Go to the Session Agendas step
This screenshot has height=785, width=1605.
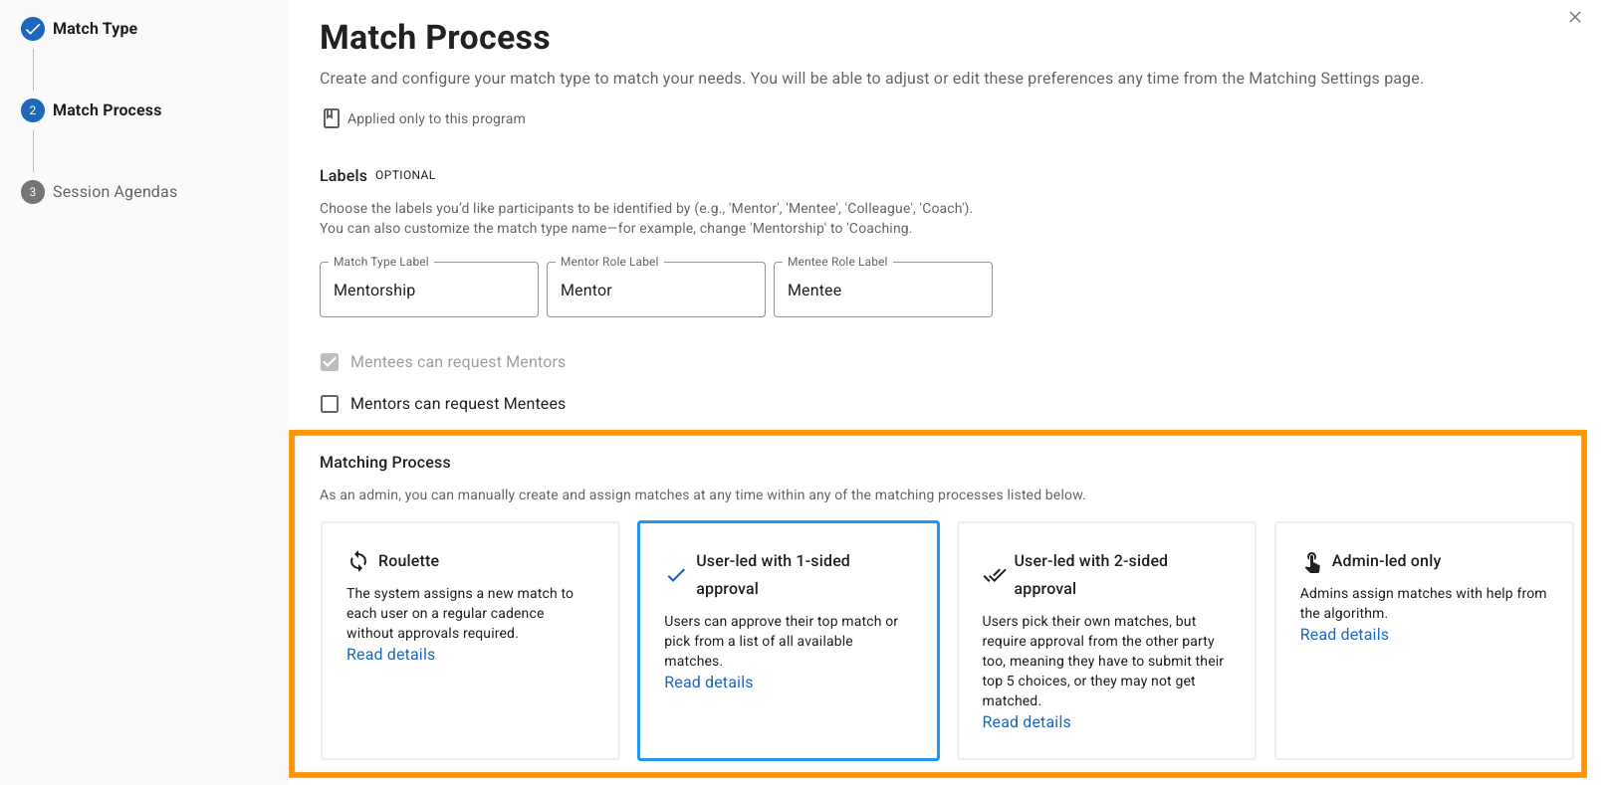pos(115,192)
